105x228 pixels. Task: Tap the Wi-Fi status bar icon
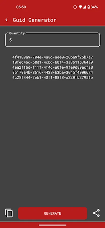tap(80, 7)
